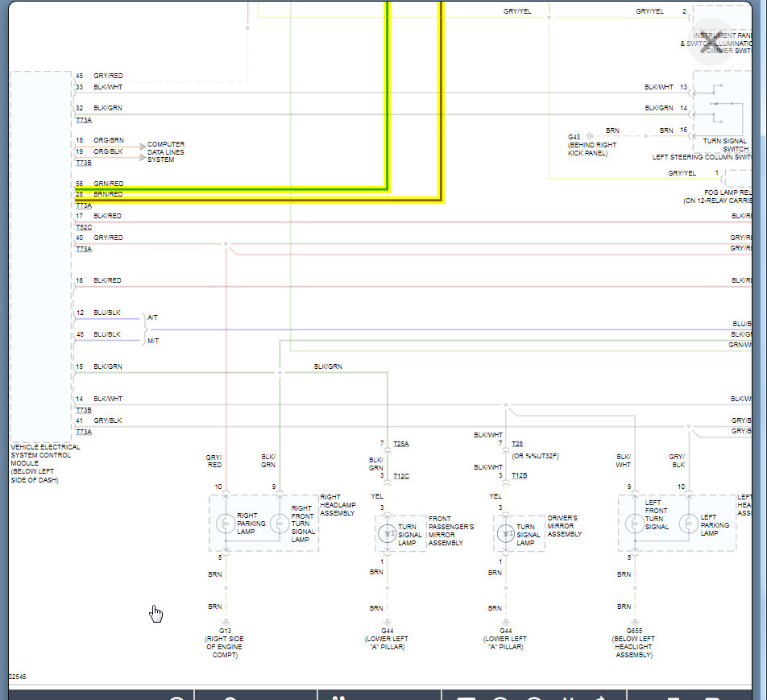Screen dimensions: 767x700
Task: Click the passenger's mirror turn signal LED symbol
Action: 388,534
